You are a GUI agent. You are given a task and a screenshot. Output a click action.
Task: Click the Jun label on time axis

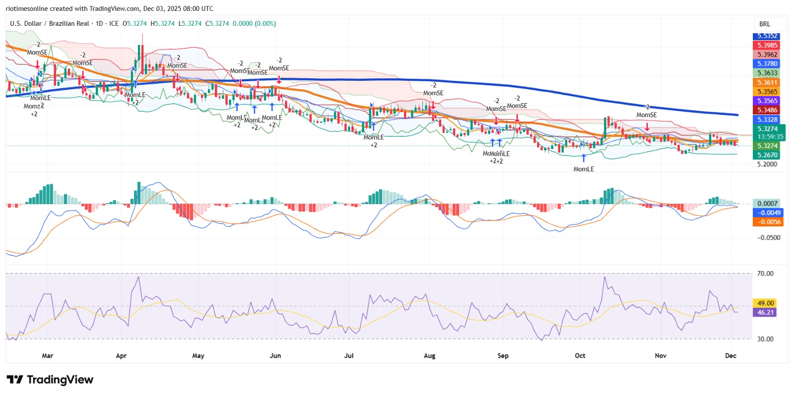(275, 356)
